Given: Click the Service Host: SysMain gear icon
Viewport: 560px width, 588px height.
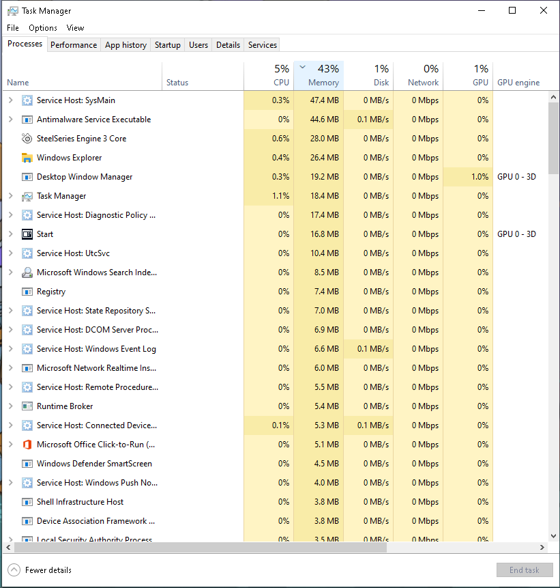Looking at the screenshot, I should pos(27,100).
